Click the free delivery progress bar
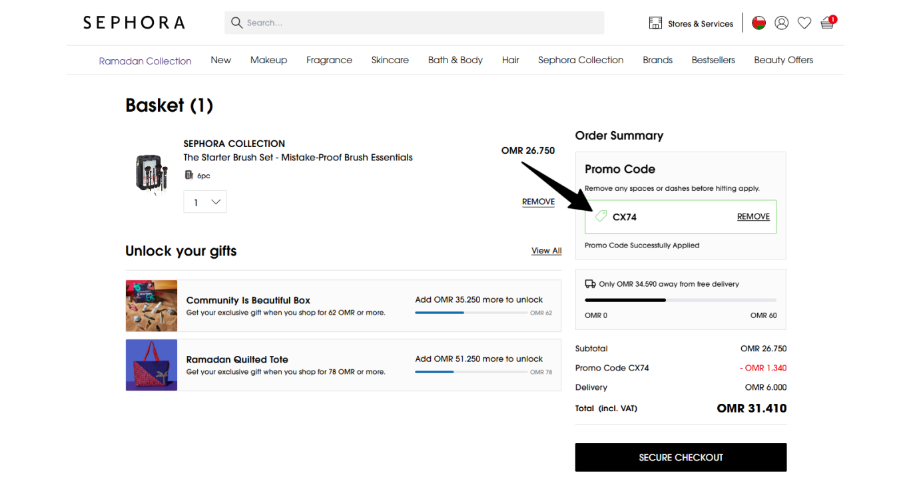Screen dimensions: 911x479 681,300
